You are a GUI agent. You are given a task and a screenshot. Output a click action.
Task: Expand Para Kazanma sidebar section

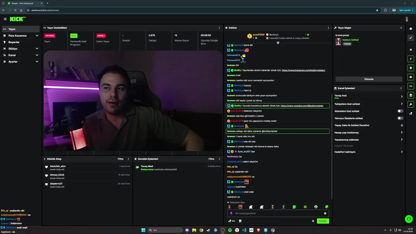(37, 35)
